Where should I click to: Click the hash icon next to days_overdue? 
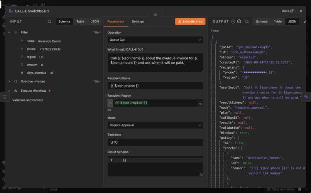point(22,73)
